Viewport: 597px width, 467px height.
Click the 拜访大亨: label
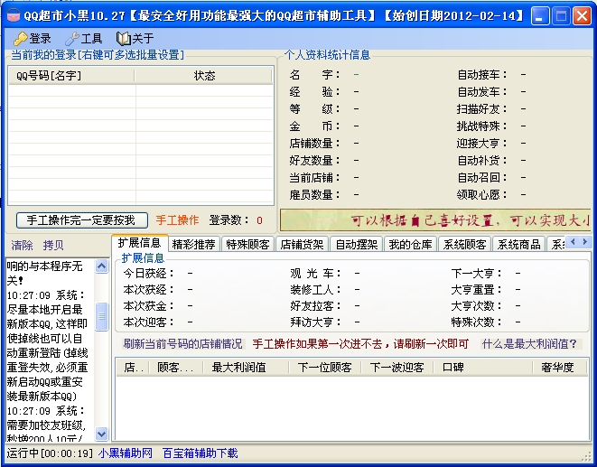[315, 322]
